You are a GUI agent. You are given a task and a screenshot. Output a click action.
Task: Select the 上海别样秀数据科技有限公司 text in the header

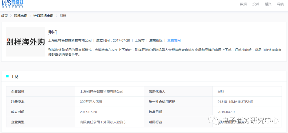pyautogui.click(x=70, y=40)
